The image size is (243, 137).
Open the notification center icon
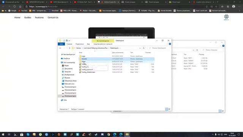(x=239, y=134)
